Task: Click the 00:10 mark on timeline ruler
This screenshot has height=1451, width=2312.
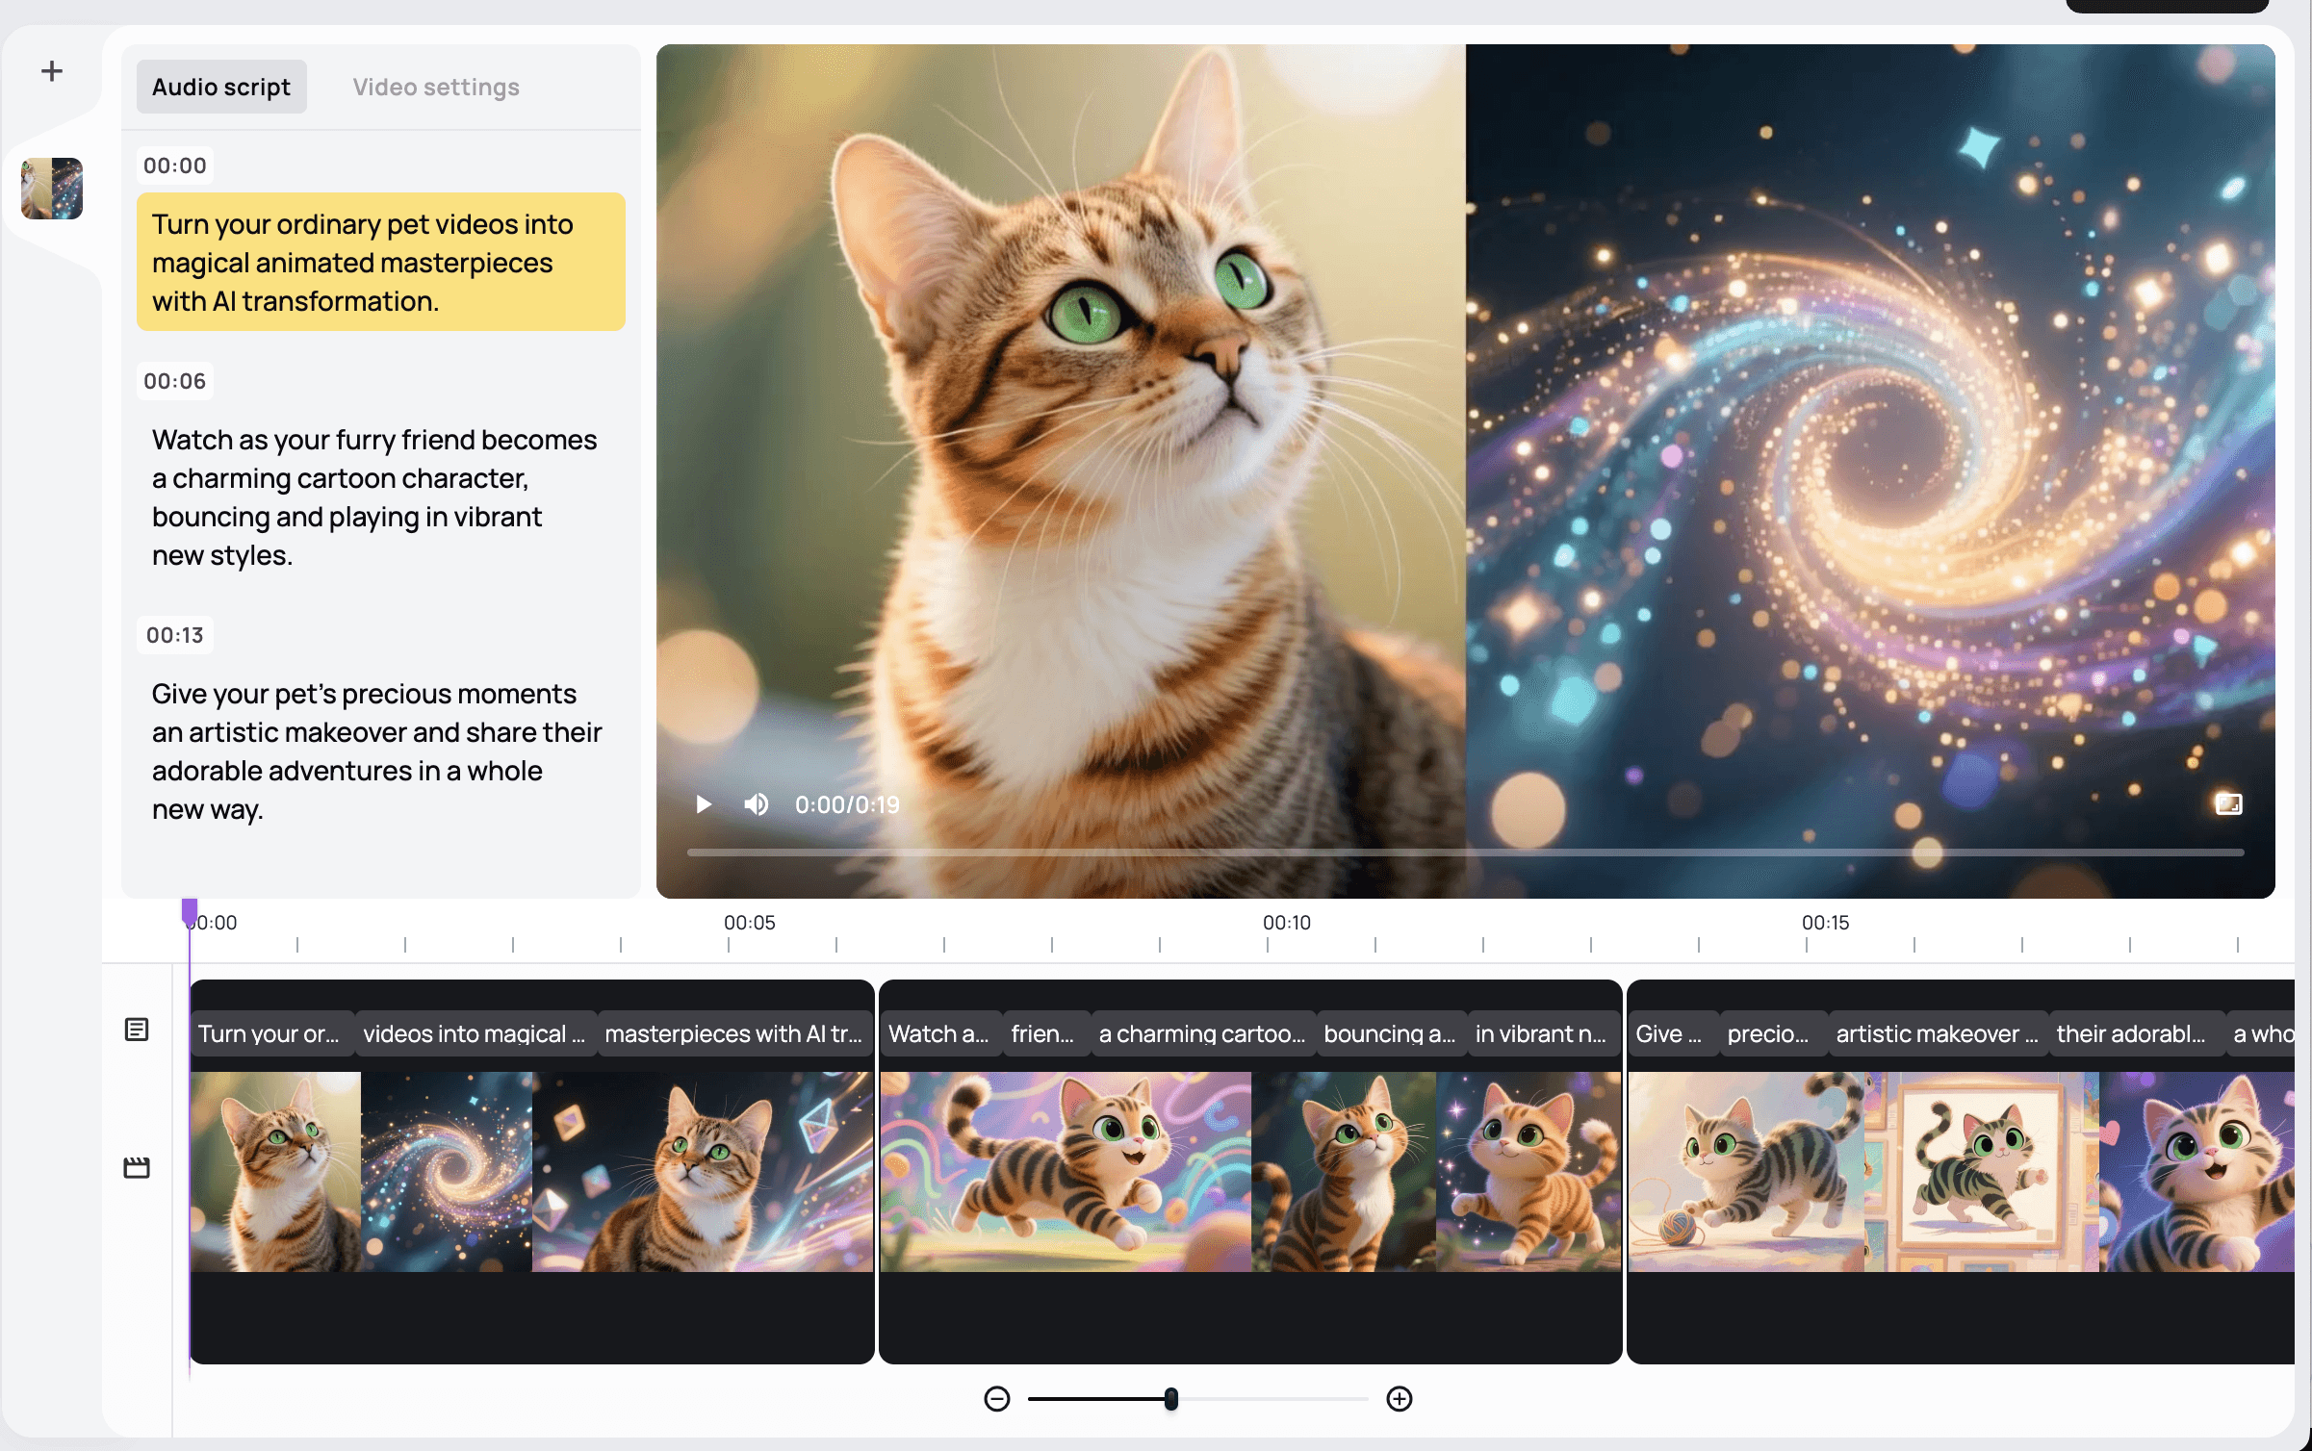Action: point(1287,924)
